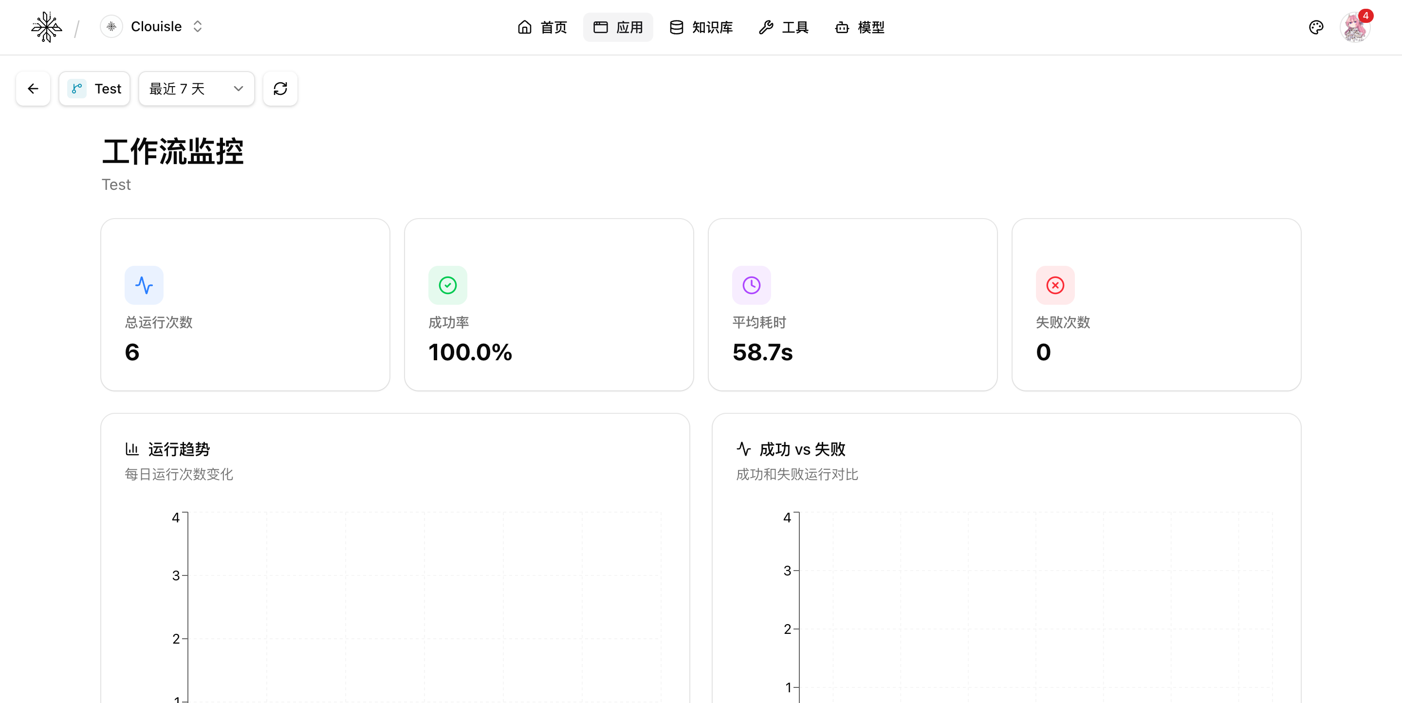Click the Test workflow name button
The width and height of the screenshot is (1402, 703).
[95, 89]
